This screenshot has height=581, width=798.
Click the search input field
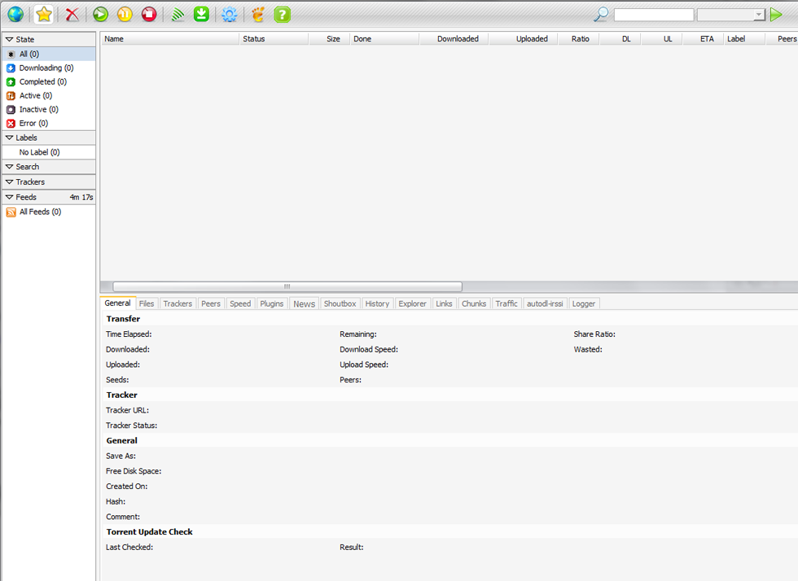coord(653,15)
